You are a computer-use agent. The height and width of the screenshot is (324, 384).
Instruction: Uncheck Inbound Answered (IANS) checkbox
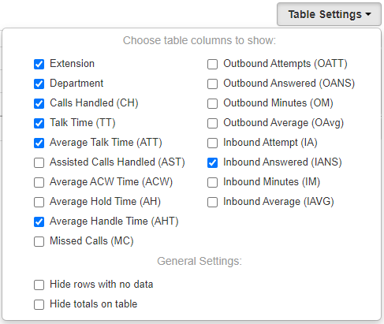(x=212, y=162)
